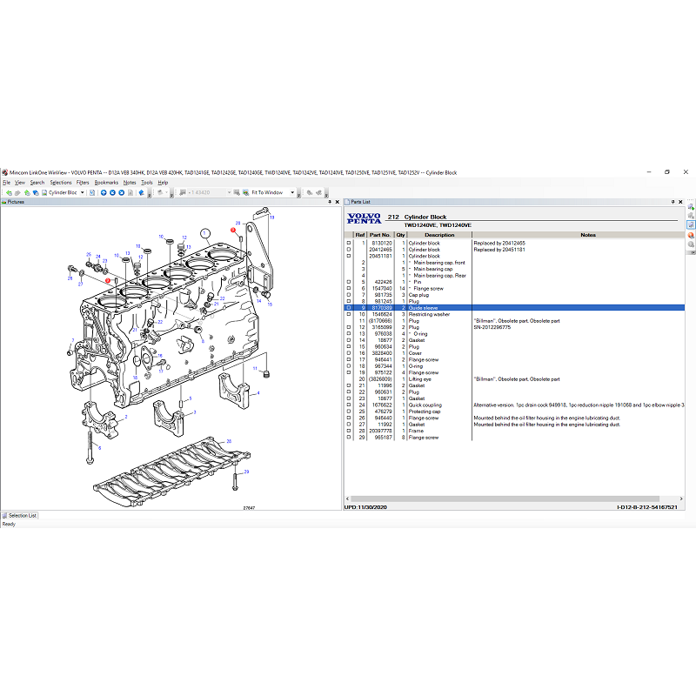Click the pushpin icon on Parts List panel
Viewport: 696px width, 696px height.
pos(673,202)
